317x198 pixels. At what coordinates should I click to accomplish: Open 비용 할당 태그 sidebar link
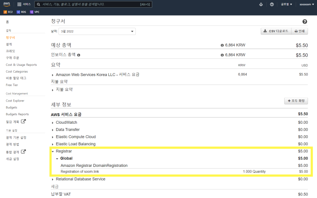16,78
